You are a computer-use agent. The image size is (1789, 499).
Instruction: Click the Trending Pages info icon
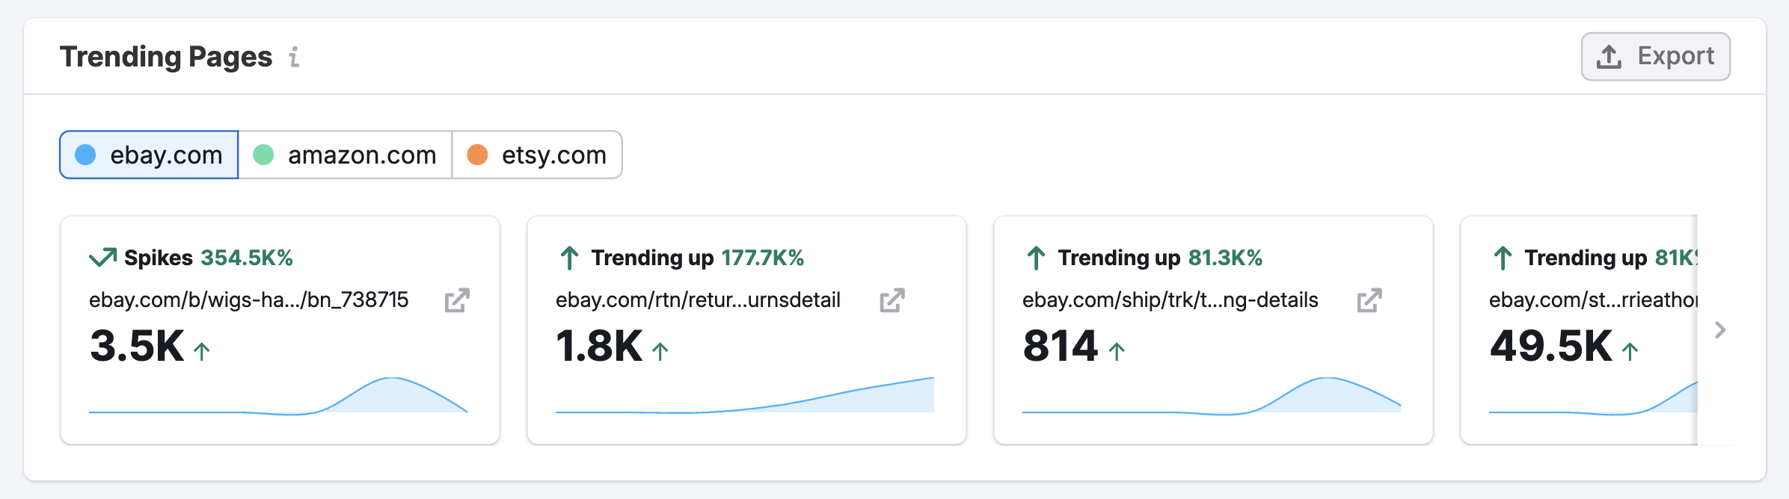[295, 57]
